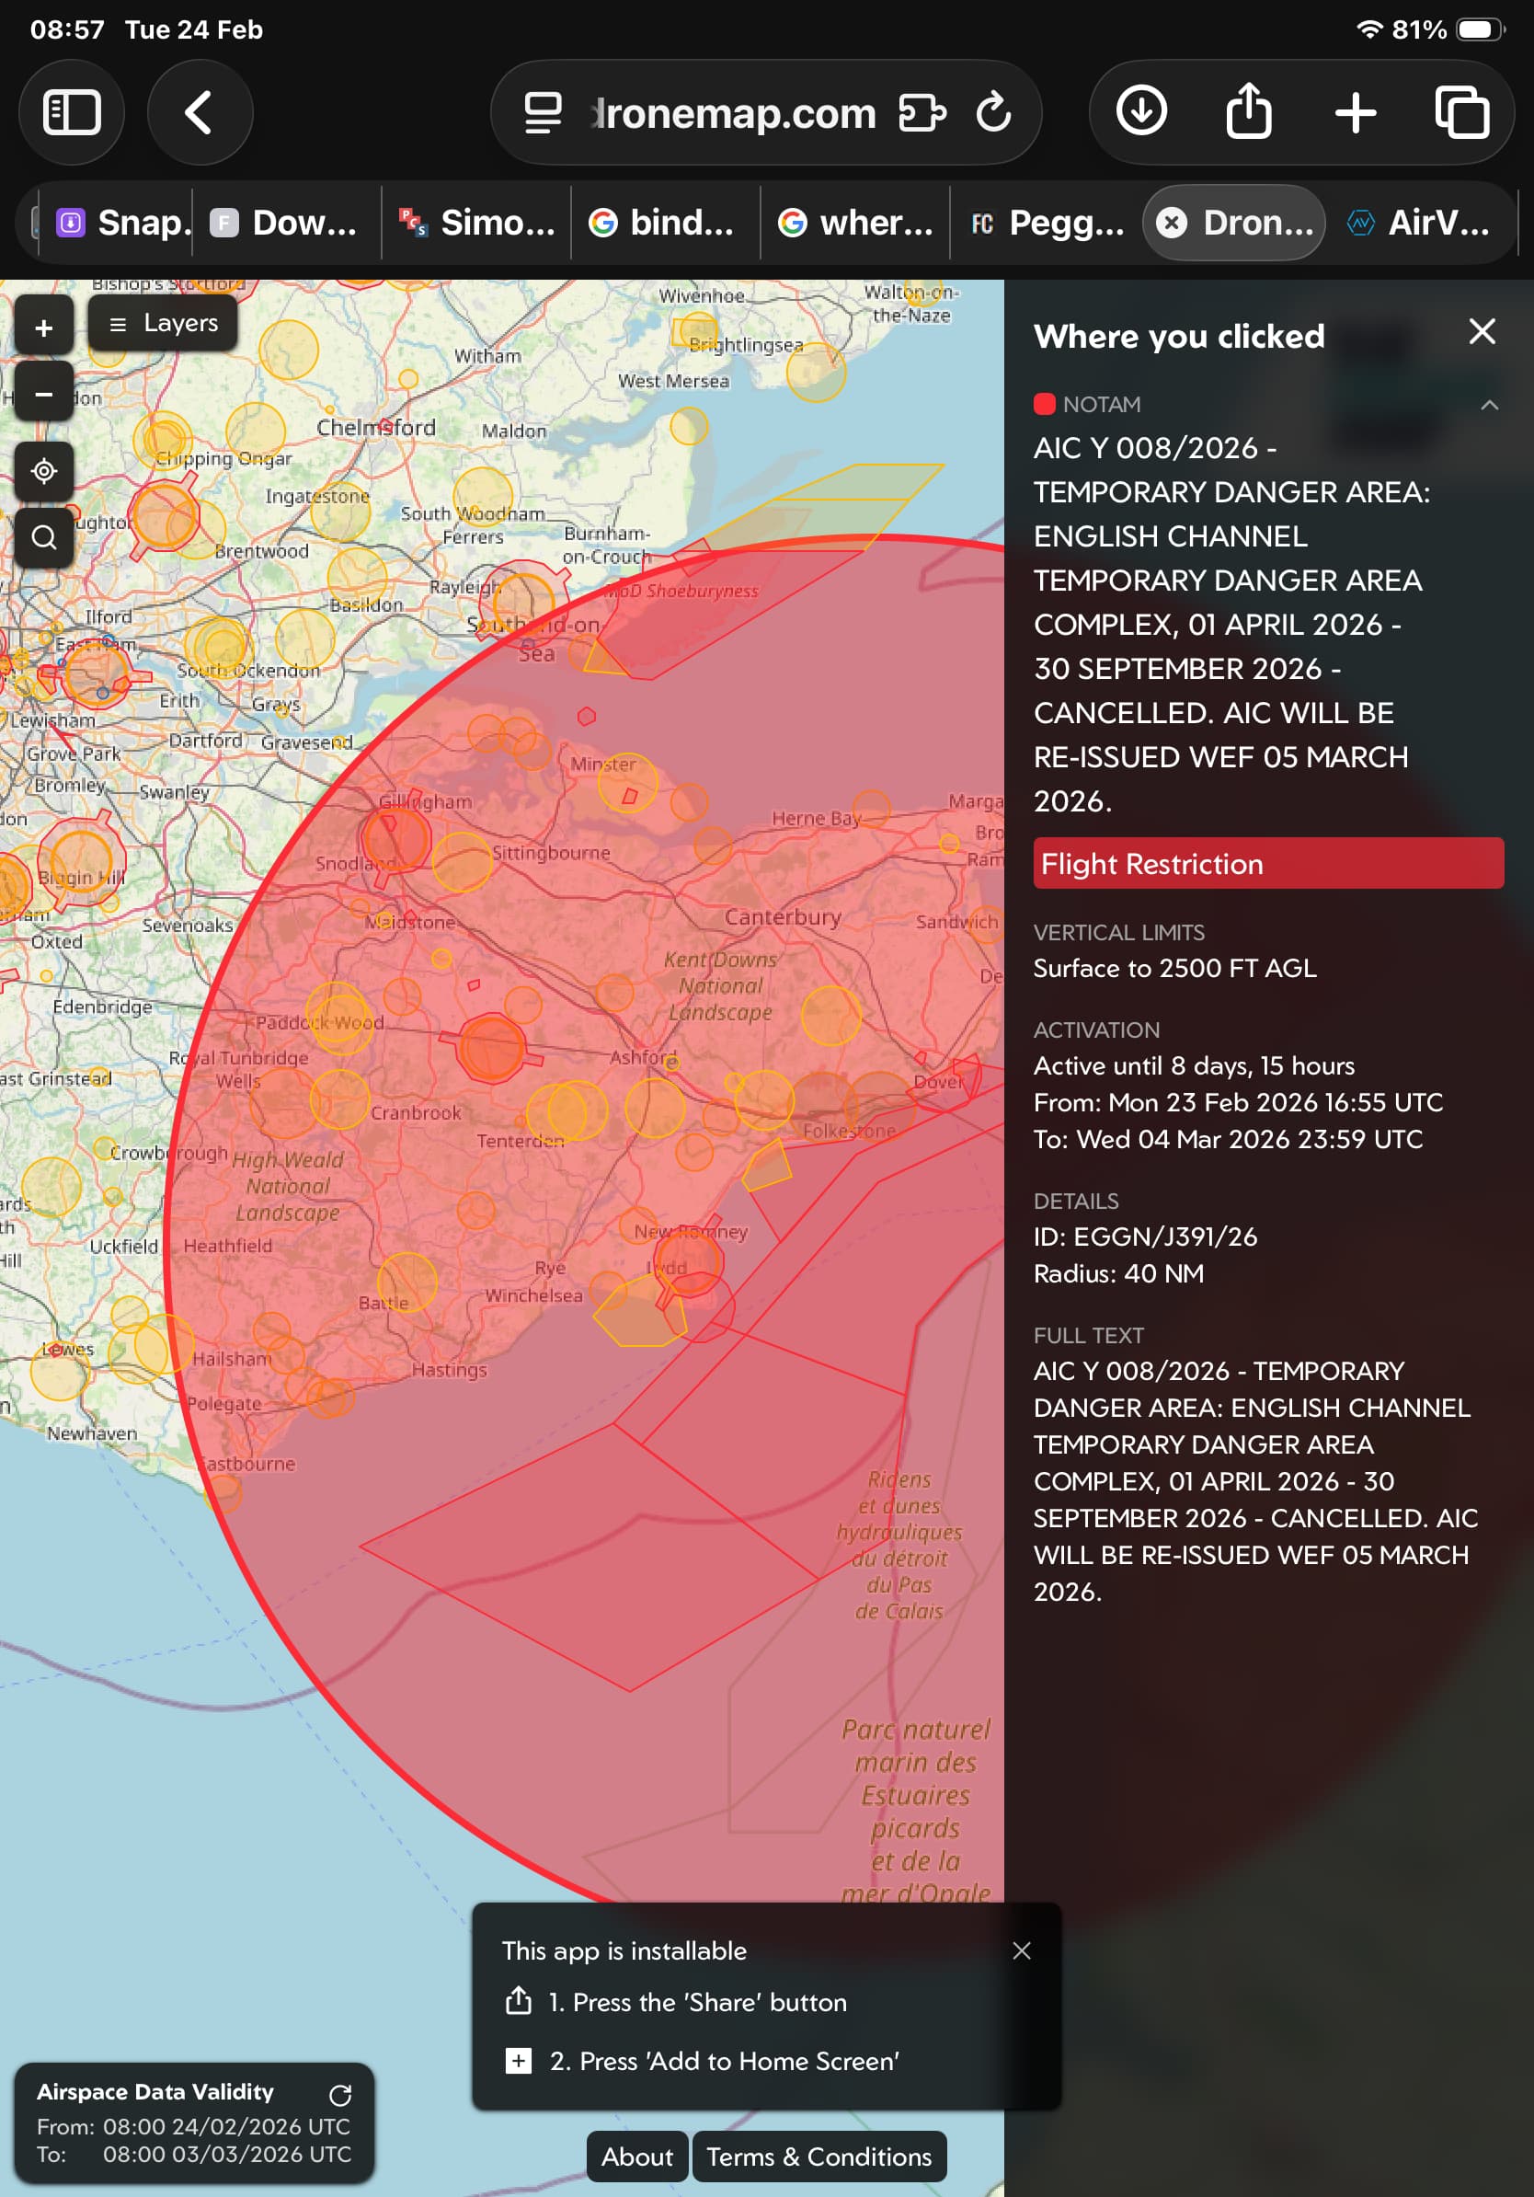
Task: Click the red Flight Restriction banner
Action: (x=1267, y=863)
